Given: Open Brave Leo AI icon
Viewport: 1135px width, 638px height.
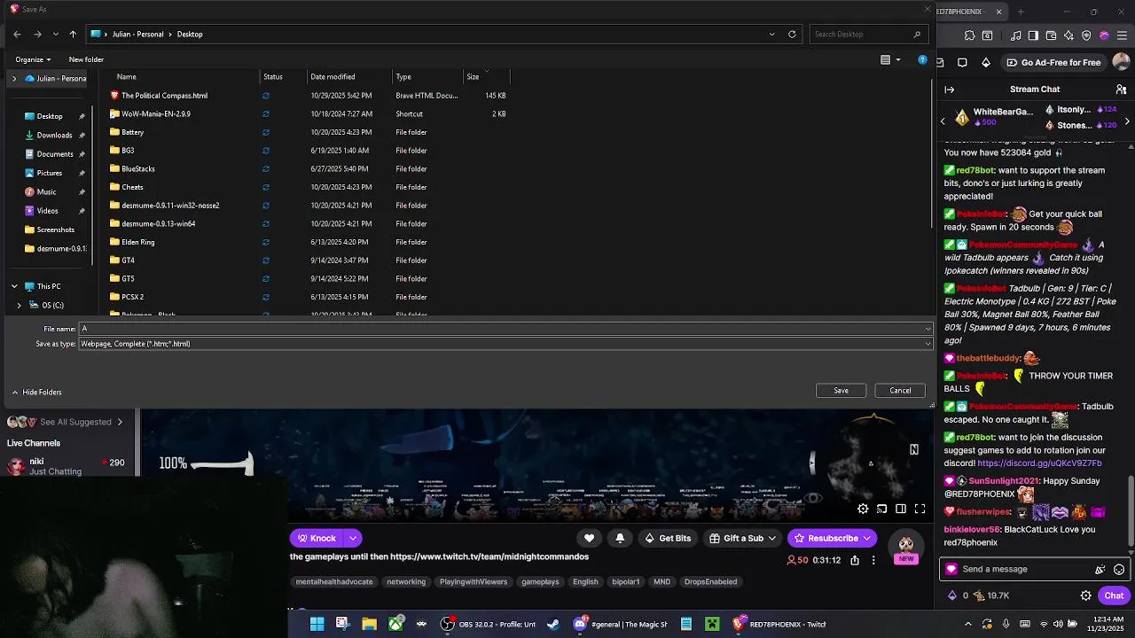Looking at the screenshot, I should coord(1068,35).
